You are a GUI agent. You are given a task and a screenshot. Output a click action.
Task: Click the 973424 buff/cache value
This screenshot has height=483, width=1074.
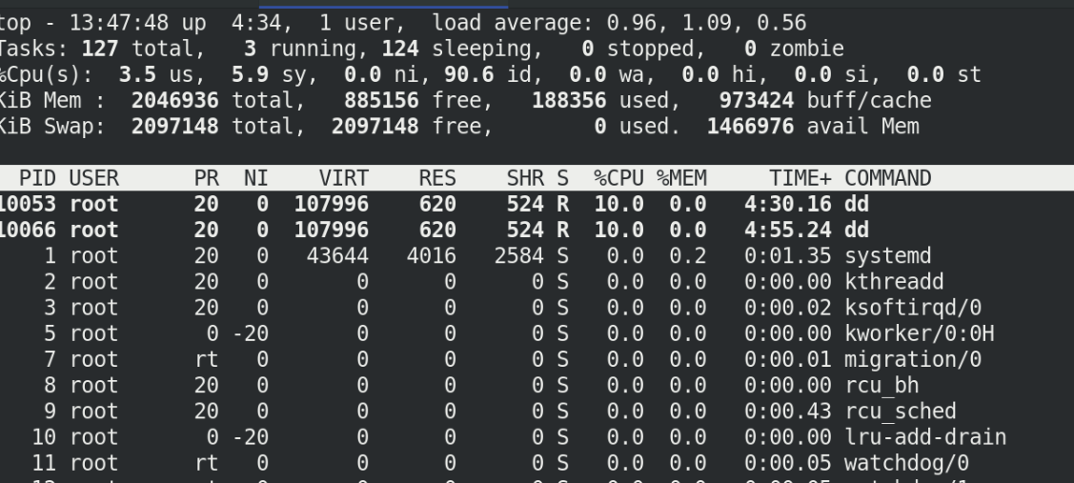pos(757,101)
